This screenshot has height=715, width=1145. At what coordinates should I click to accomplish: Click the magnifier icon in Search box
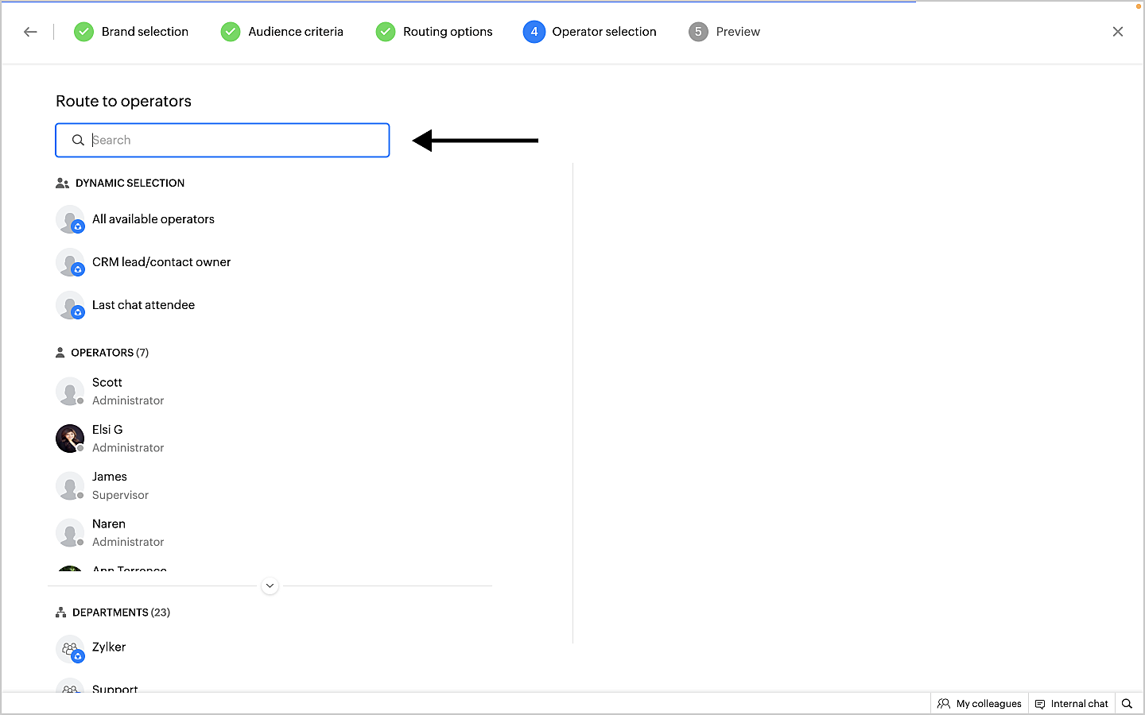click(78, 140)
